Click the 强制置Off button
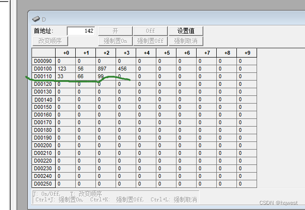Viewport: 305px width, 210px height. 151,41
